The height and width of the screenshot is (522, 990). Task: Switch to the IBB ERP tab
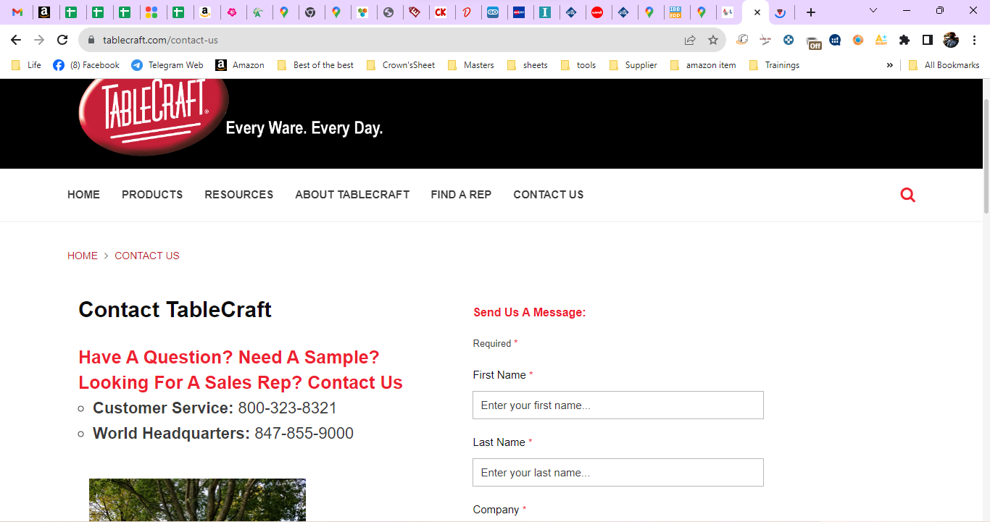click(x=675, y=12)
